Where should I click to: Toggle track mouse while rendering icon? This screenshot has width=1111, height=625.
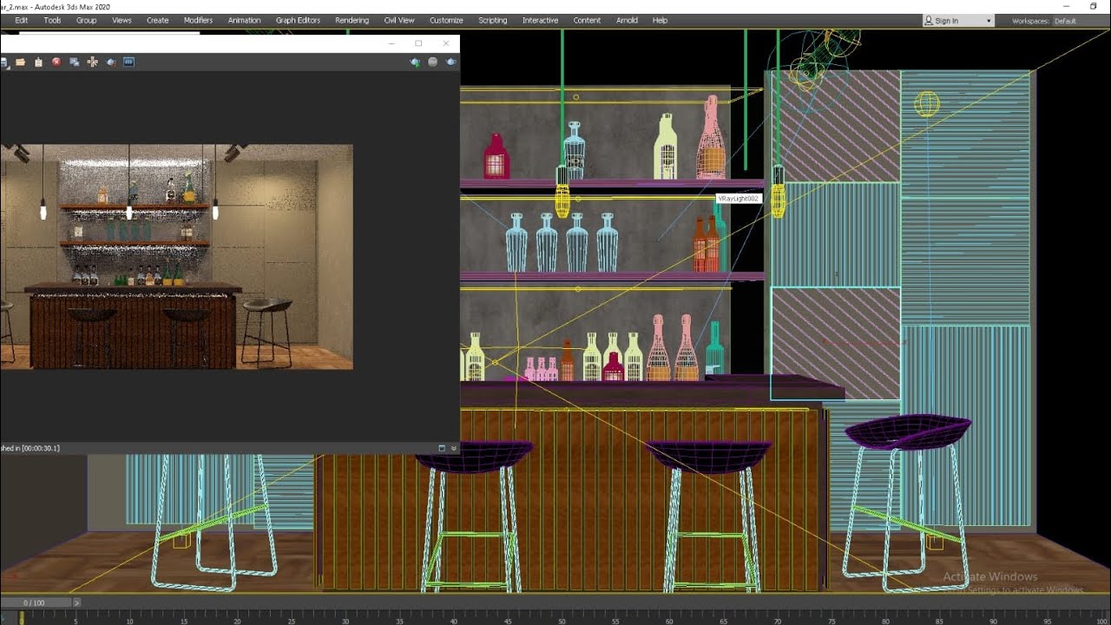[x=93, y=62]
